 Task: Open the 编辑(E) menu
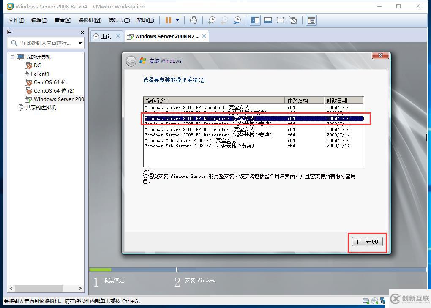tap(39, 20)
